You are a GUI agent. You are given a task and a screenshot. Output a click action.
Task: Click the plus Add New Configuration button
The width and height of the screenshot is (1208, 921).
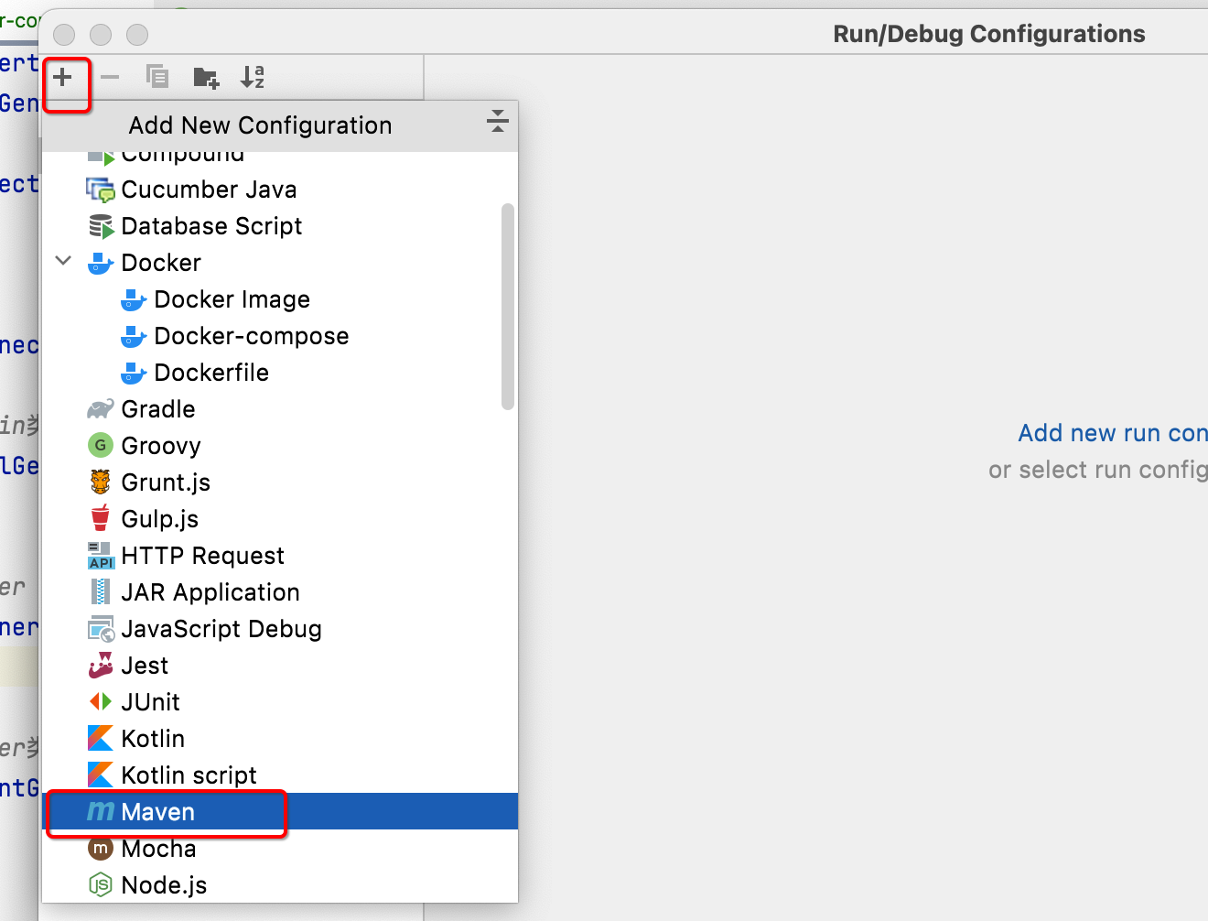pos(62,77)
